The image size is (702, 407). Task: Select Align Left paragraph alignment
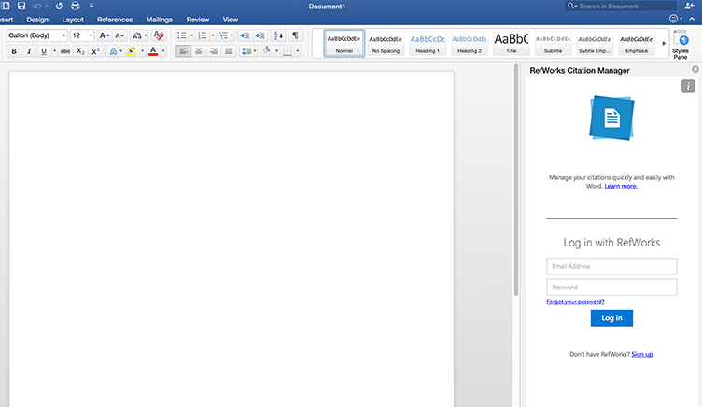183,51
